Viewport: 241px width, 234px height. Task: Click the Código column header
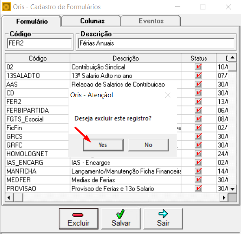38,58
